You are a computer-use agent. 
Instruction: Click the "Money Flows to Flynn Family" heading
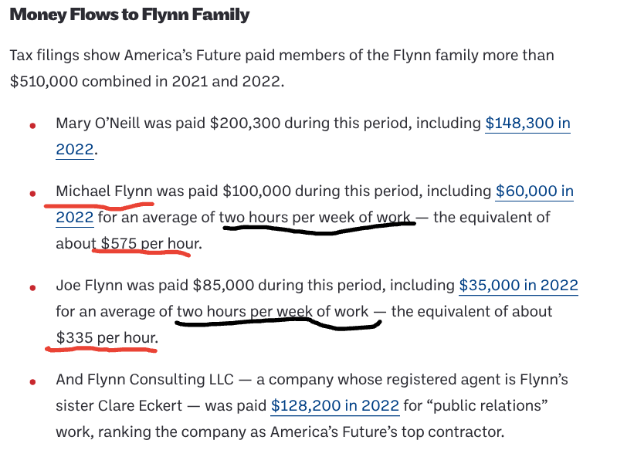(x=130, y=15)
